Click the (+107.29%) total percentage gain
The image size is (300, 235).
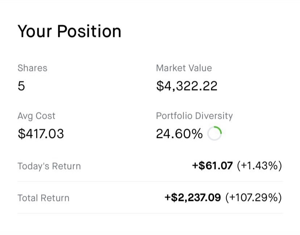coord(253,198)
